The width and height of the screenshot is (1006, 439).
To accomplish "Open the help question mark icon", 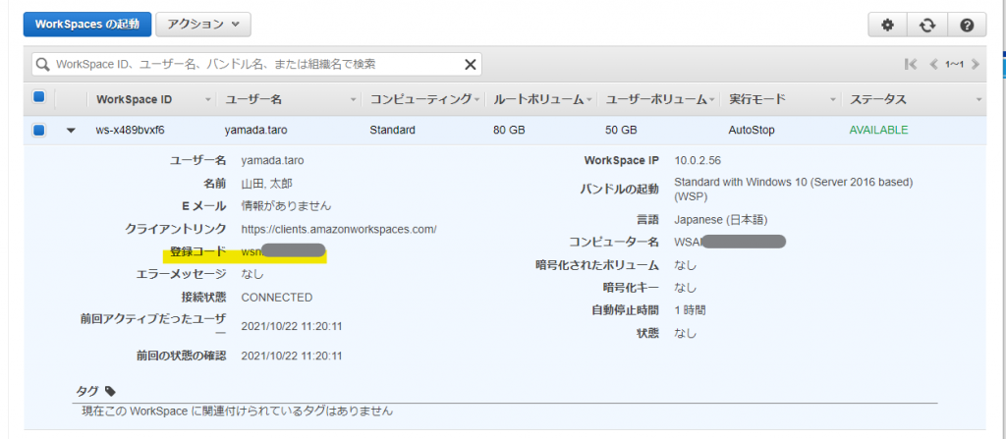I will [966, 25].
